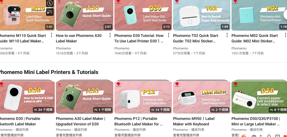Open the D50 paper roll playlist thumbnail
The width and height of the screenshot is (287, 137).
[x=259, y=97]
